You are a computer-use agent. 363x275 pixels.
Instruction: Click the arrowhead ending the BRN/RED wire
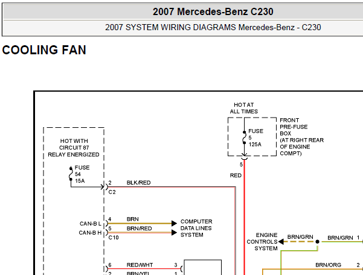click(x=174, y=233)
